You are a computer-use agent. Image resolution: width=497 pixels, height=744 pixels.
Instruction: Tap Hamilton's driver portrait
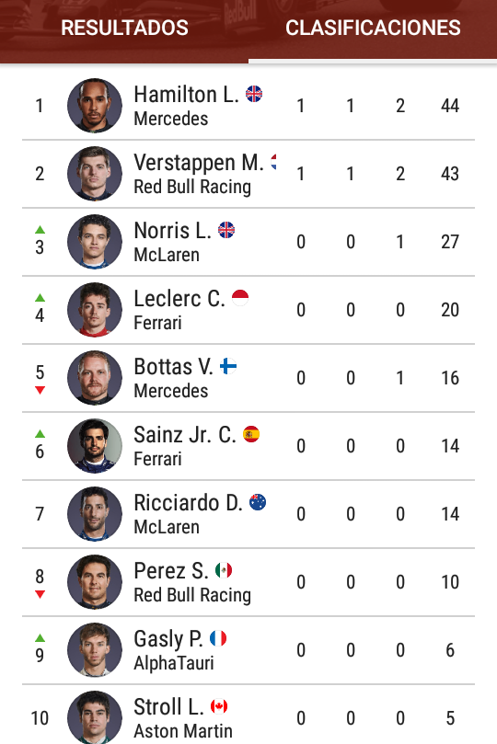tap(95, 106)
